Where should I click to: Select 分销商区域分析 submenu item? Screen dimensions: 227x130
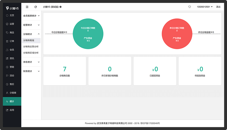[x=31, y=53]
